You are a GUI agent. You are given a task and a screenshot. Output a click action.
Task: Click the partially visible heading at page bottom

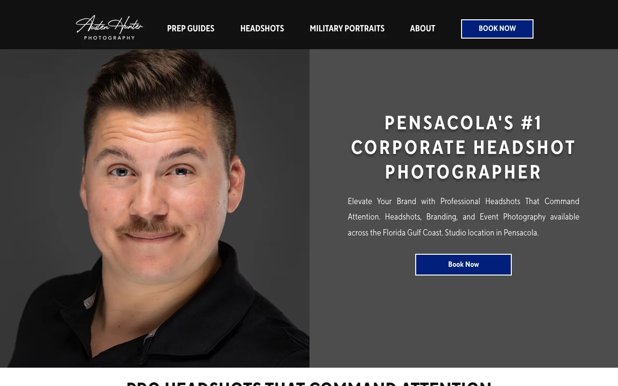click(x=309, y=383)
